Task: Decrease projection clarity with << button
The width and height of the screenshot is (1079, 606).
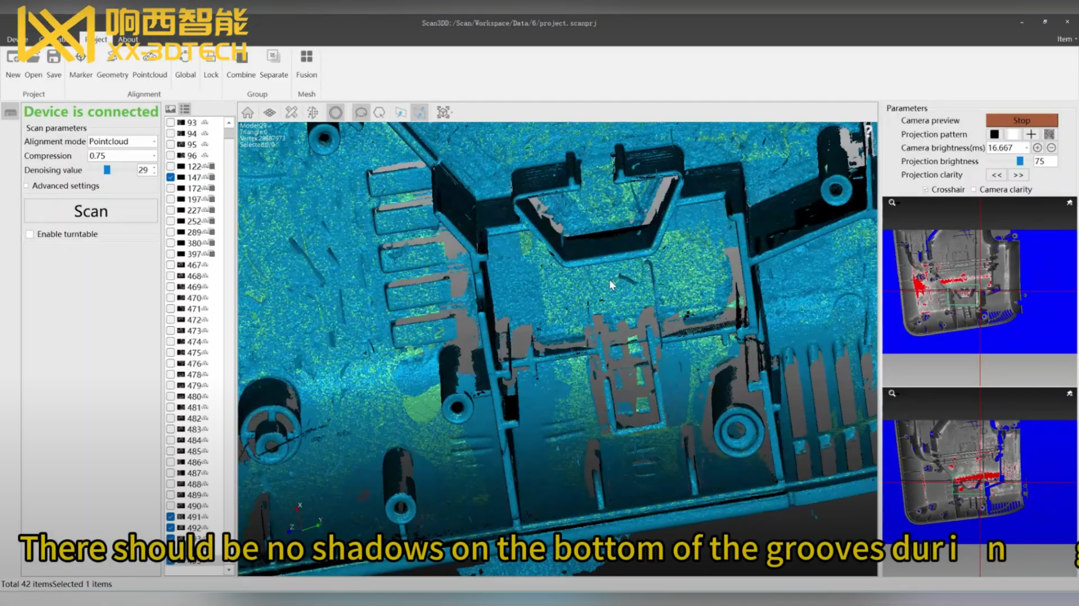Action: (x=996, y=175)
